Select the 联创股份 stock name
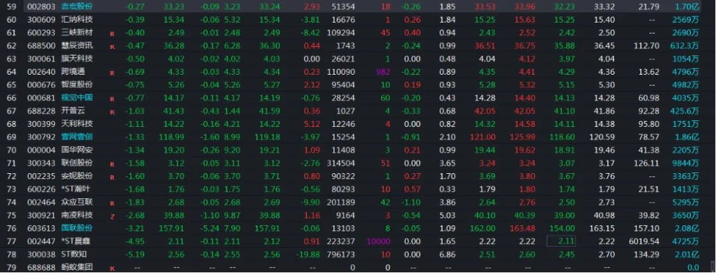 pos(77,163)
